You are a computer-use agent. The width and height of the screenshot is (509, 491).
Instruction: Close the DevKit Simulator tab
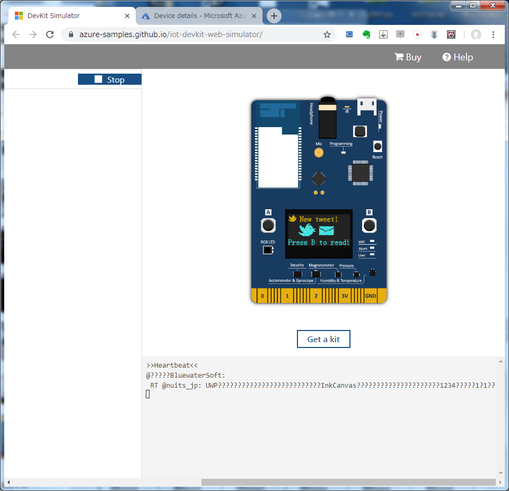pyautogui.click(x=127, y=15)
